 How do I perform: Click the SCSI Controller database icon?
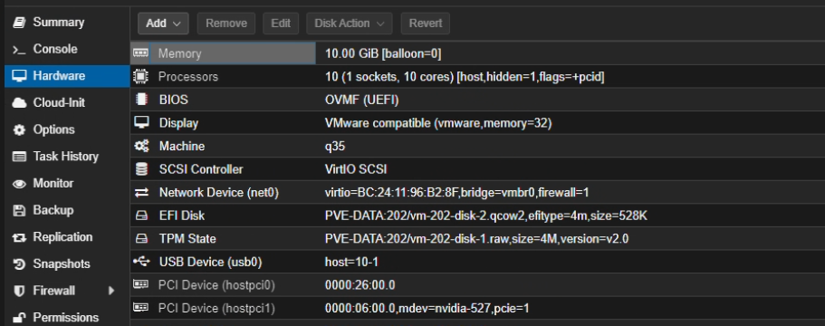point(141,168)
